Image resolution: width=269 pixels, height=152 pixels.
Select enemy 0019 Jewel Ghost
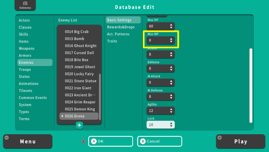[79, 67]
